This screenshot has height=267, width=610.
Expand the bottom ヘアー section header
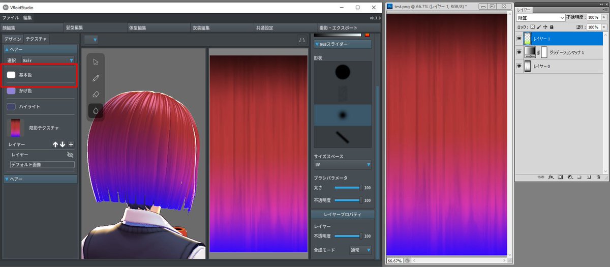(x=41, y=179)
